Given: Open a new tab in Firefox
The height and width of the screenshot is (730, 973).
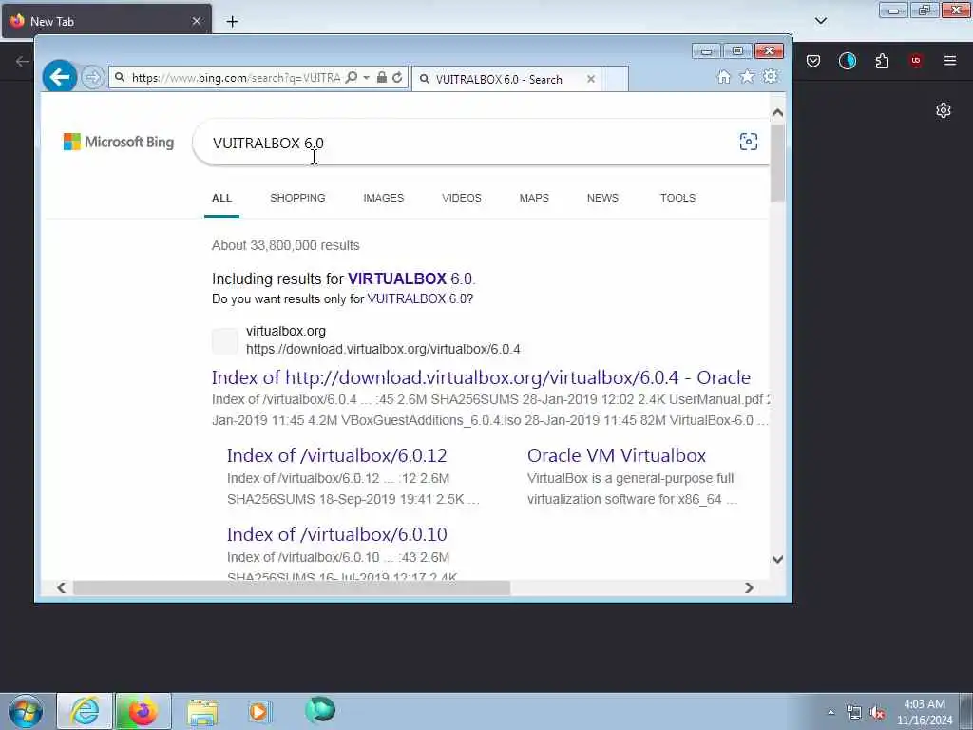Looking at the screenshot, I should 232,22.
